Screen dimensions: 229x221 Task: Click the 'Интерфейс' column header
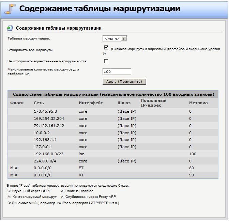pos(91,103)
